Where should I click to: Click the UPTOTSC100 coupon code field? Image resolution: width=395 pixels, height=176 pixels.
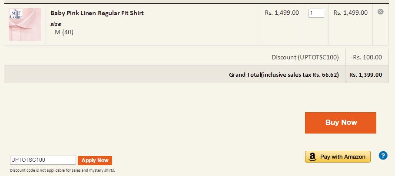tap(43, 160)
